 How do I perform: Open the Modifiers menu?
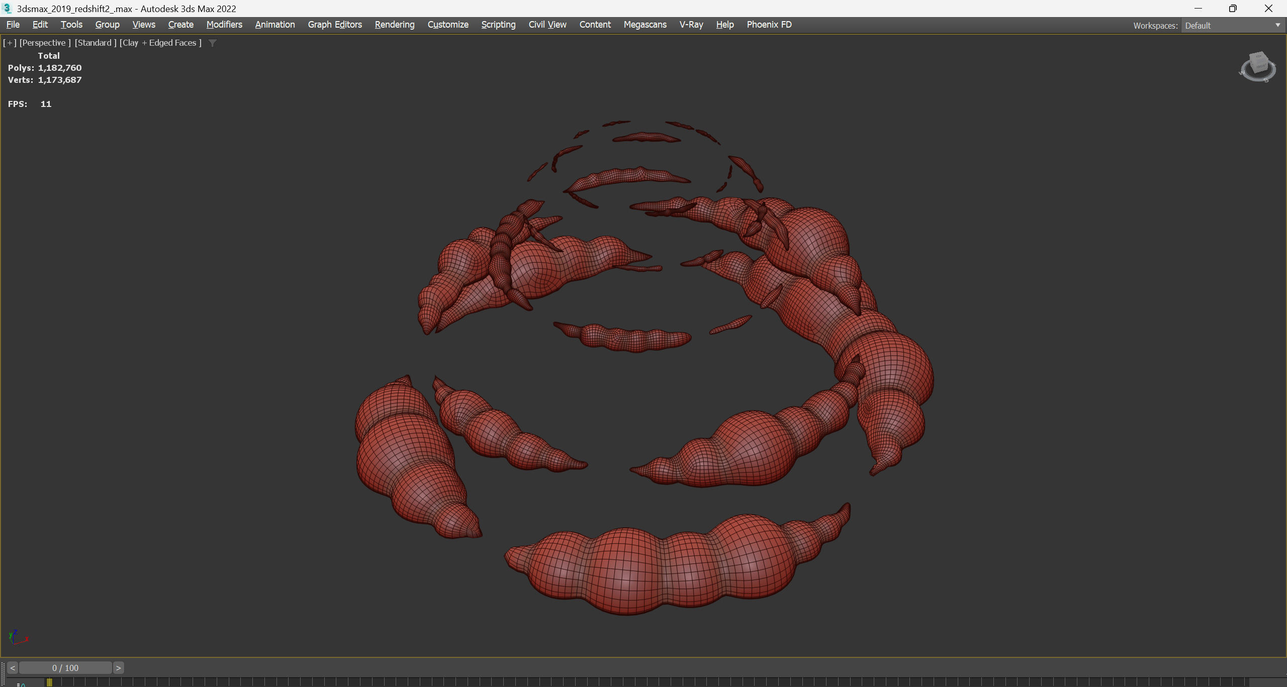224,25
